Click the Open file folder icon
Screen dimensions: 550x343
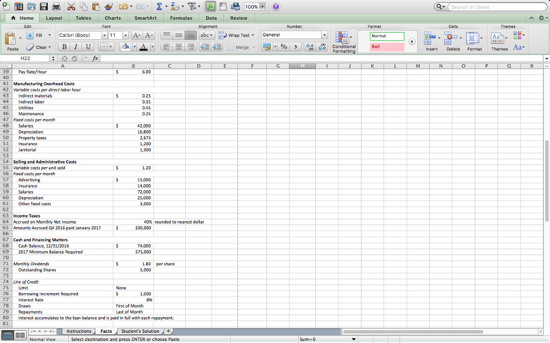(31, 6)
